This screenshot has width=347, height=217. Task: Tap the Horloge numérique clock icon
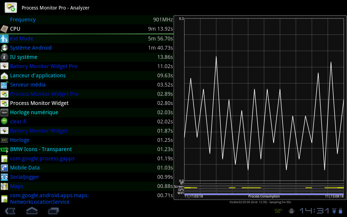[x=4, y=112]
